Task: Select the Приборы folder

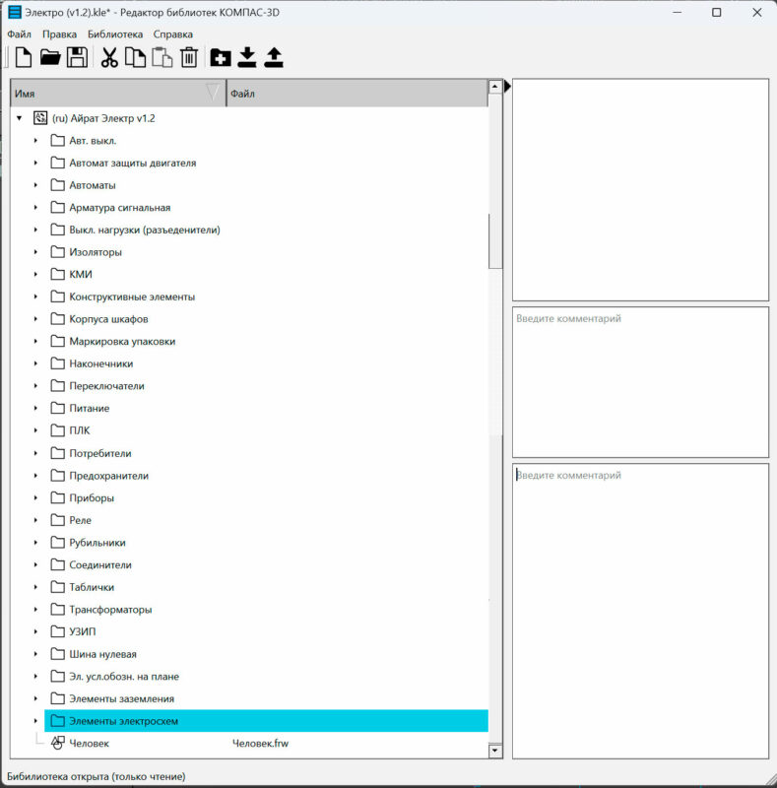Action: point(92,497)
